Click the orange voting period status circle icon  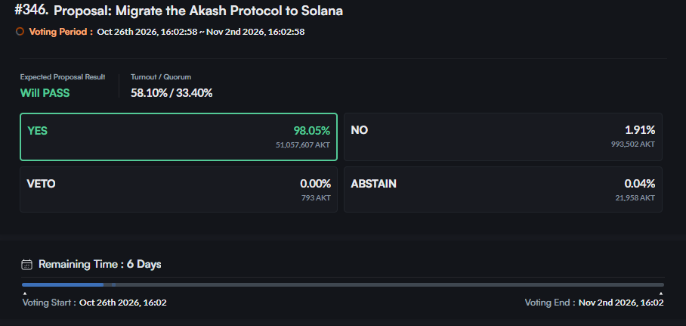(20, 32)
